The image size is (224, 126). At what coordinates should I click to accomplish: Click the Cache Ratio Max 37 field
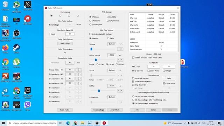[169, 66]
